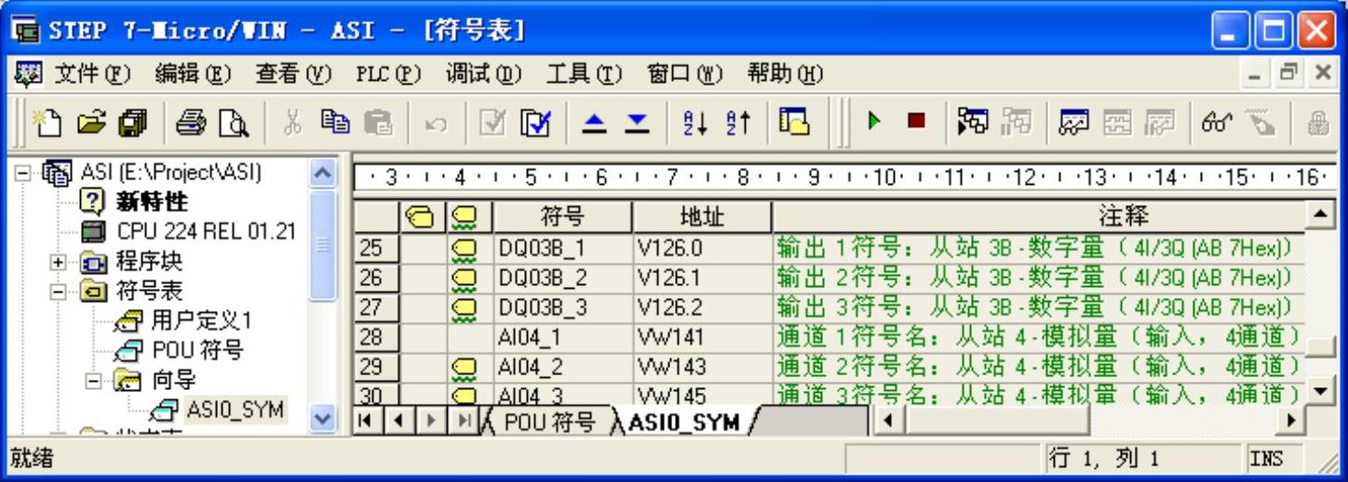Click the address cell V126.0

pos(702,247)
